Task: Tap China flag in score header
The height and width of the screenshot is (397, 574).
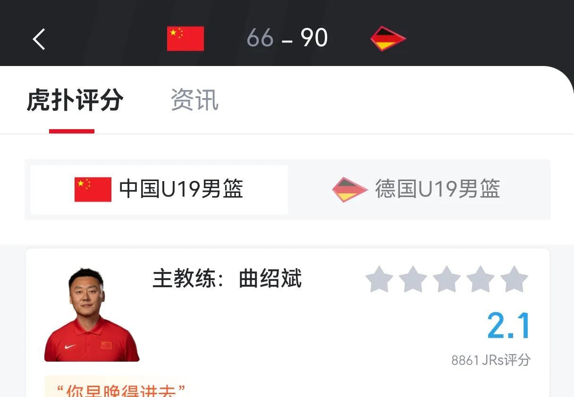Action: point(186,39)
